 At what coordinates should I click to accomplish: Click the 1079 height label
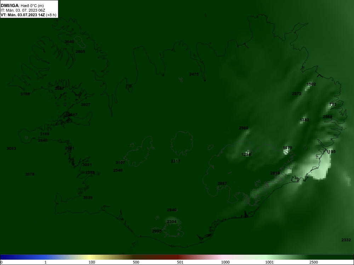tap(287, 148)
